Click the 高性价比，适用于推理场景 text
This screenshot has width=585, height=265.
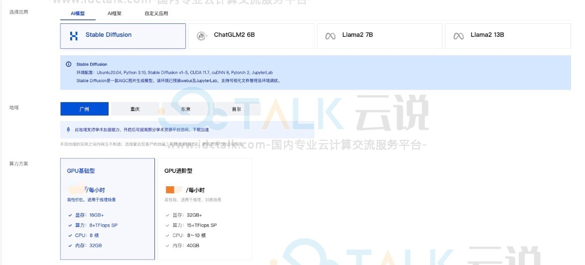[x=91, y=200]
